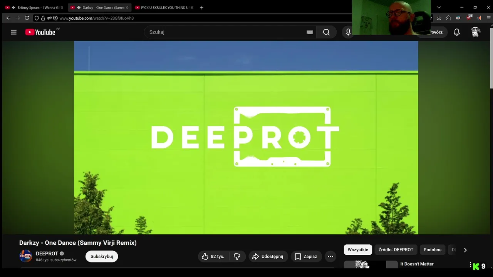Click the tracking protection shield icon

coord(37,18)
